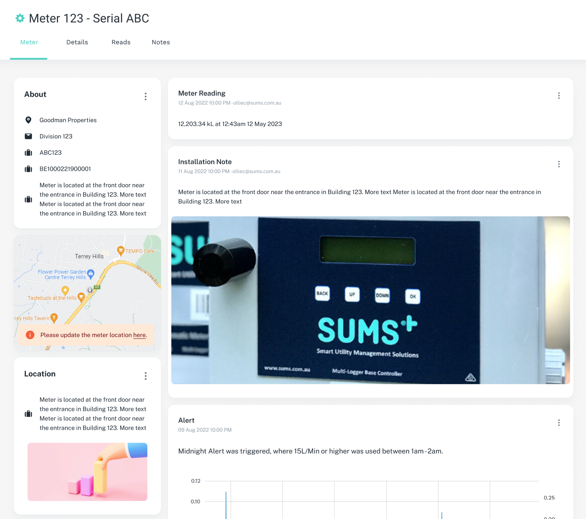The height and width of the screenshot is (519, 586).
Task: Click the first blue bar in alert chart
Action: point(226,505)
